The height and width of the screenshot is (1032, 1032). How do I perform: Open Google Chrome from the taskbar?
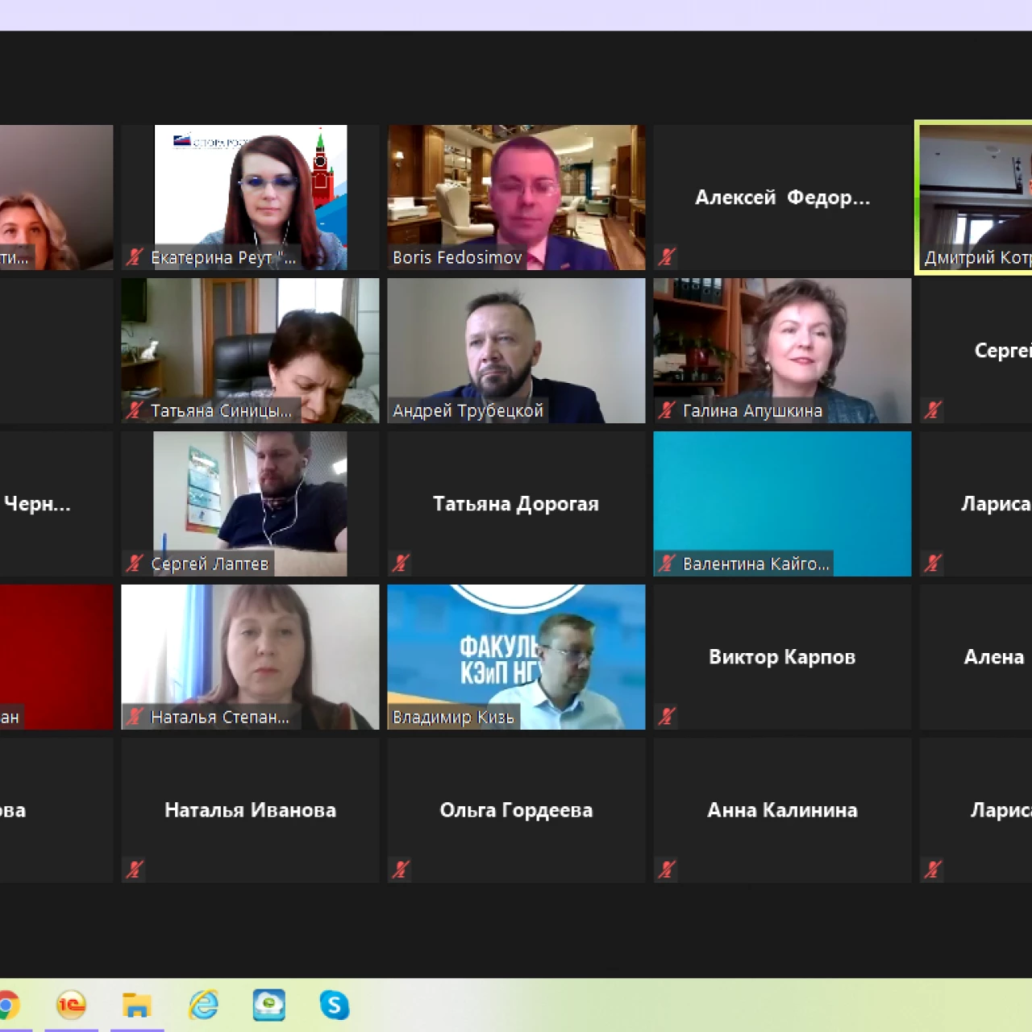click(x=6, y=1005)
